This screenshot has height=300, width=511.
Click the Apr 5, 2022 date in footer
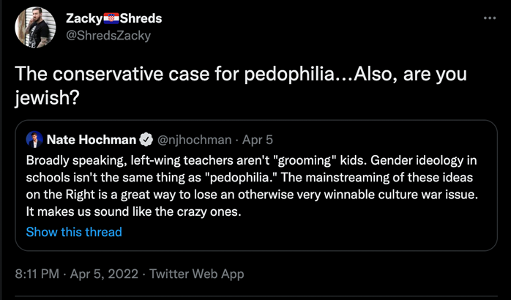[x=105, y=274]
